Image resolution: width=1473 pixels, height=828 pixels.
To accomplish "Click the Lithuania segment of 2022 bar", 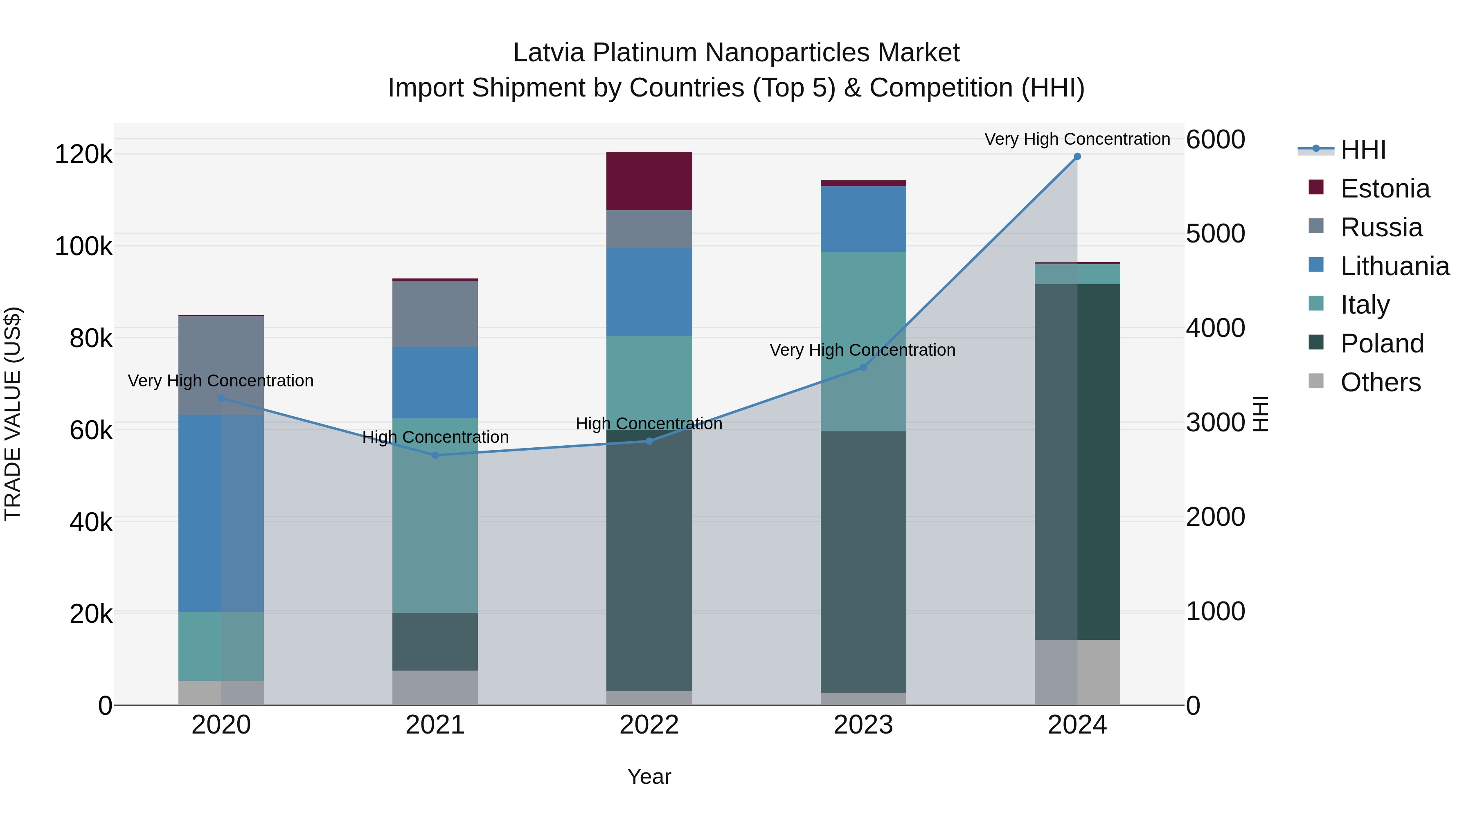I will [649, 292].
